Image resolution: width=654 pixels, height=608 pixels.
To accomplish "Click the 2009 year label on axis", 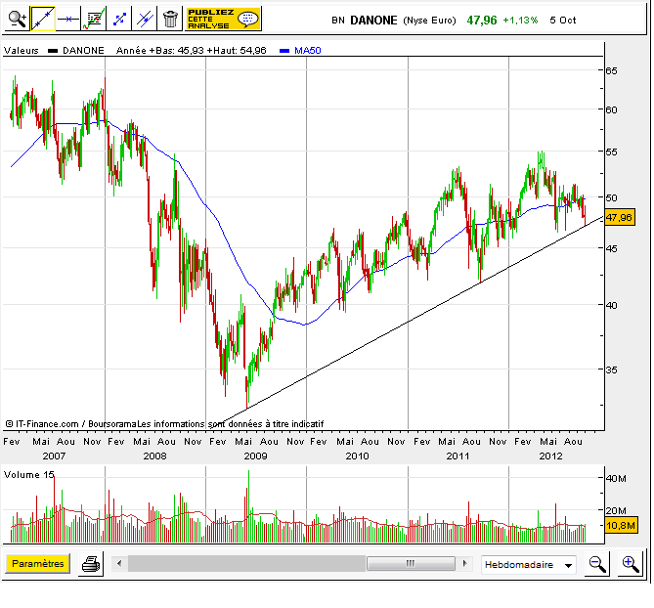I will pyautogui.click(x=255, y=456).
